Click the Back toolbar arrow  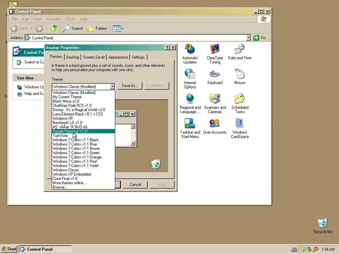click(x=14, y=28)
